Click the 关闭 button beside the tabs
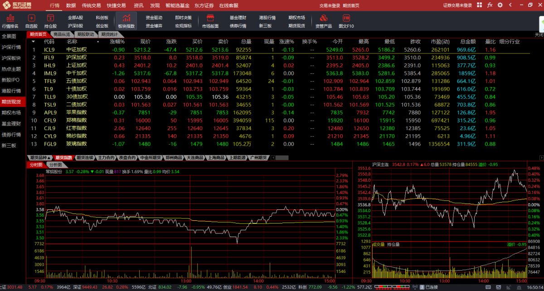Viewport: 544px width, 291px height. point(539,34)
